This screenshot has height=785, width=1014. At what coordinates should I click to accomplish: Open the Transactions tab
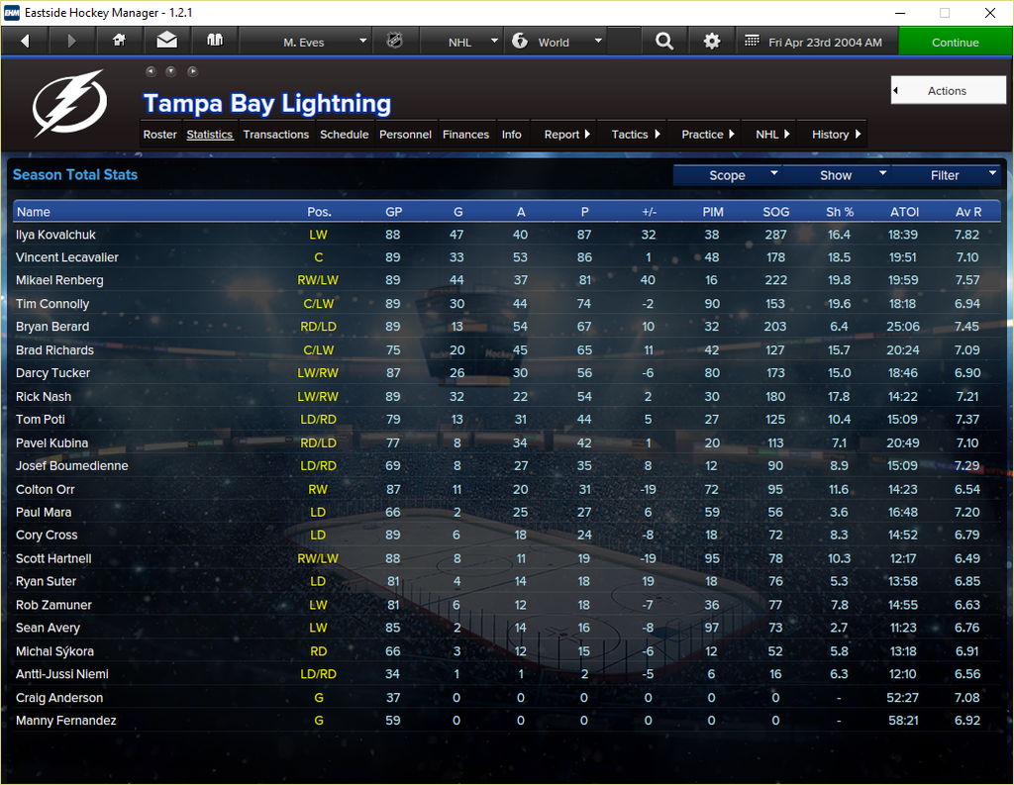pyautogui.click(x=276, y=135)
